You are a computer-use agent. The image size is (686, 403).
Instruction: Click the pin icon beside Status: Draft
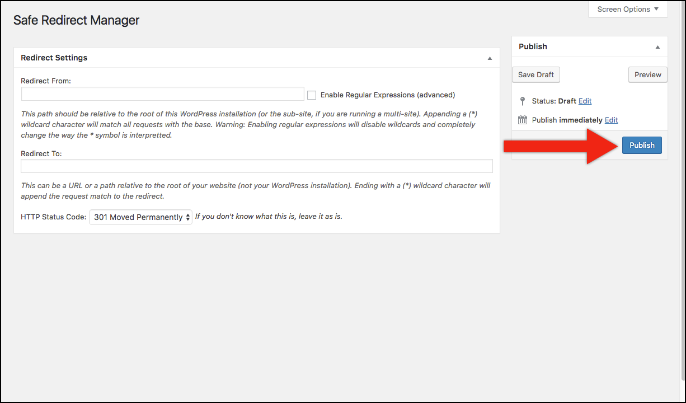point(523,101)
